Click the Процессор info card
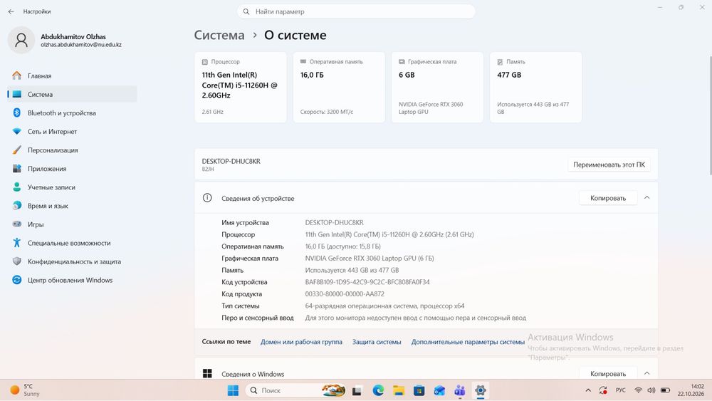The image size is (712, 401). (241, 87)
